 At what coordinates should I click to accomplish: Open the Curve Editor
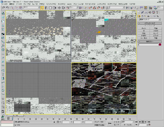(141, 8)
